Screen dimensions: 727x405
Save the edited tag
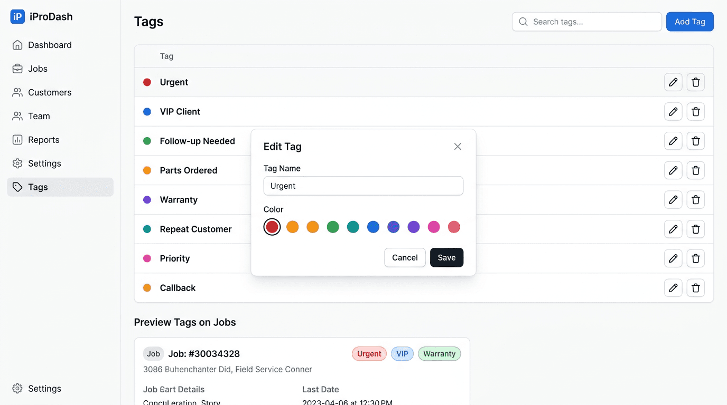point(446,257)
